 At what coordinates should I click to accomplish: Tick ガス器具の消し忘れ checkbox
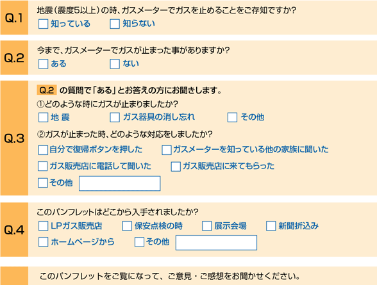(x=115, y=117)
